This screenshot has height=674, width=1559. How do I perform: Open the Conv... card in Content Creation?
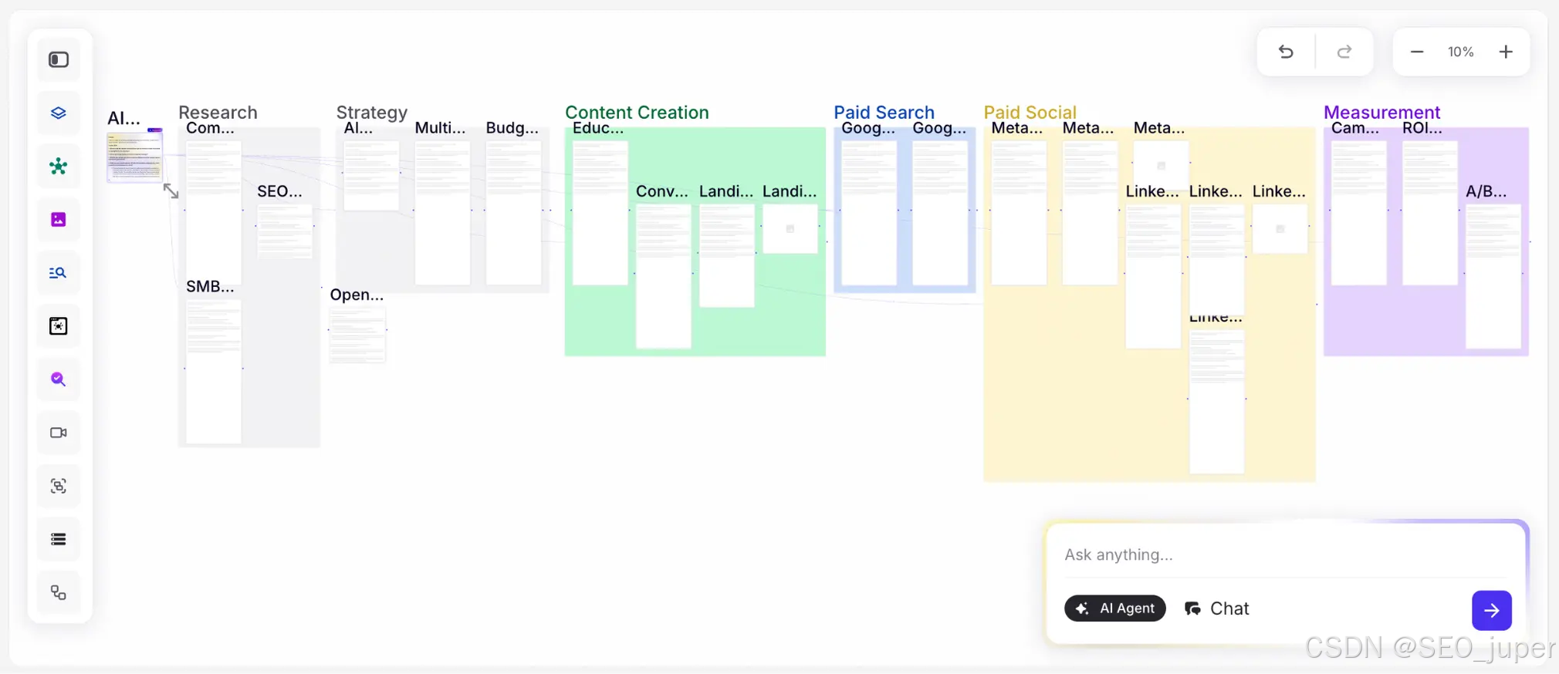coord(663,275)
